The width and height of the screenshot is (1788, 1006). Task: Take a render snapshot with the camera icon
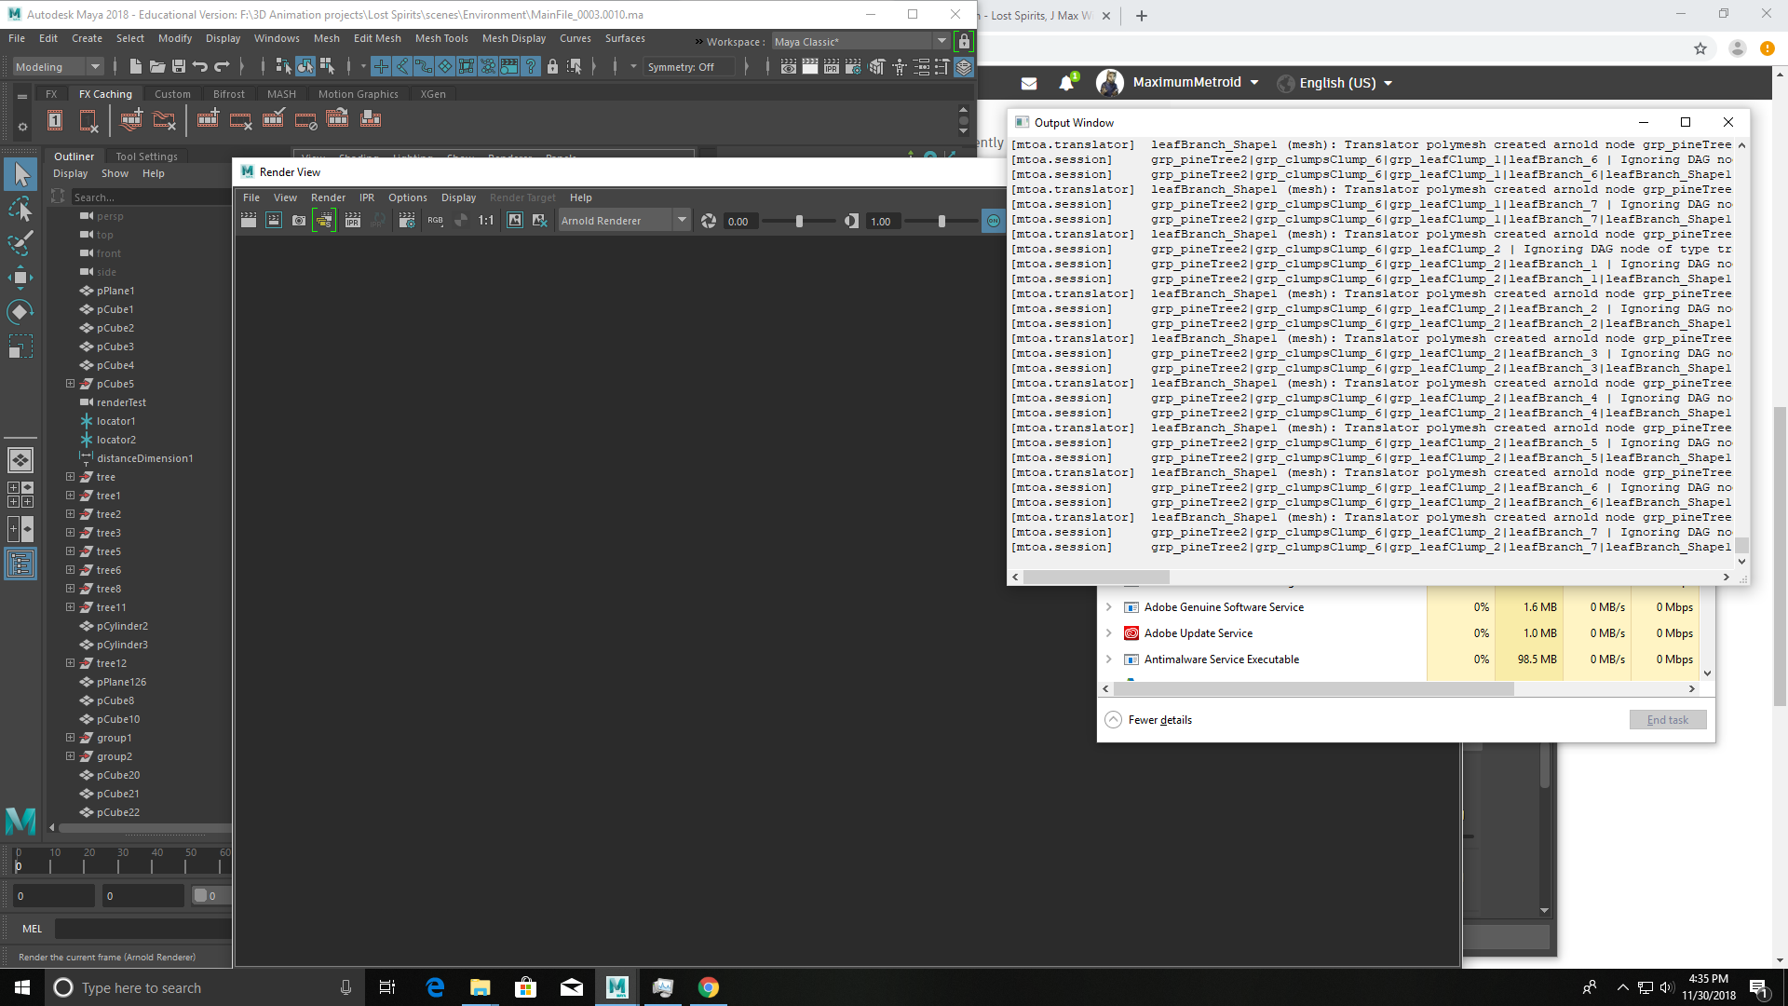[x=299, y=220]
